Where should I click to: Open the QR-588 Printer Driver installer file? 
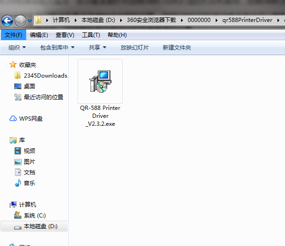[100, 82]
